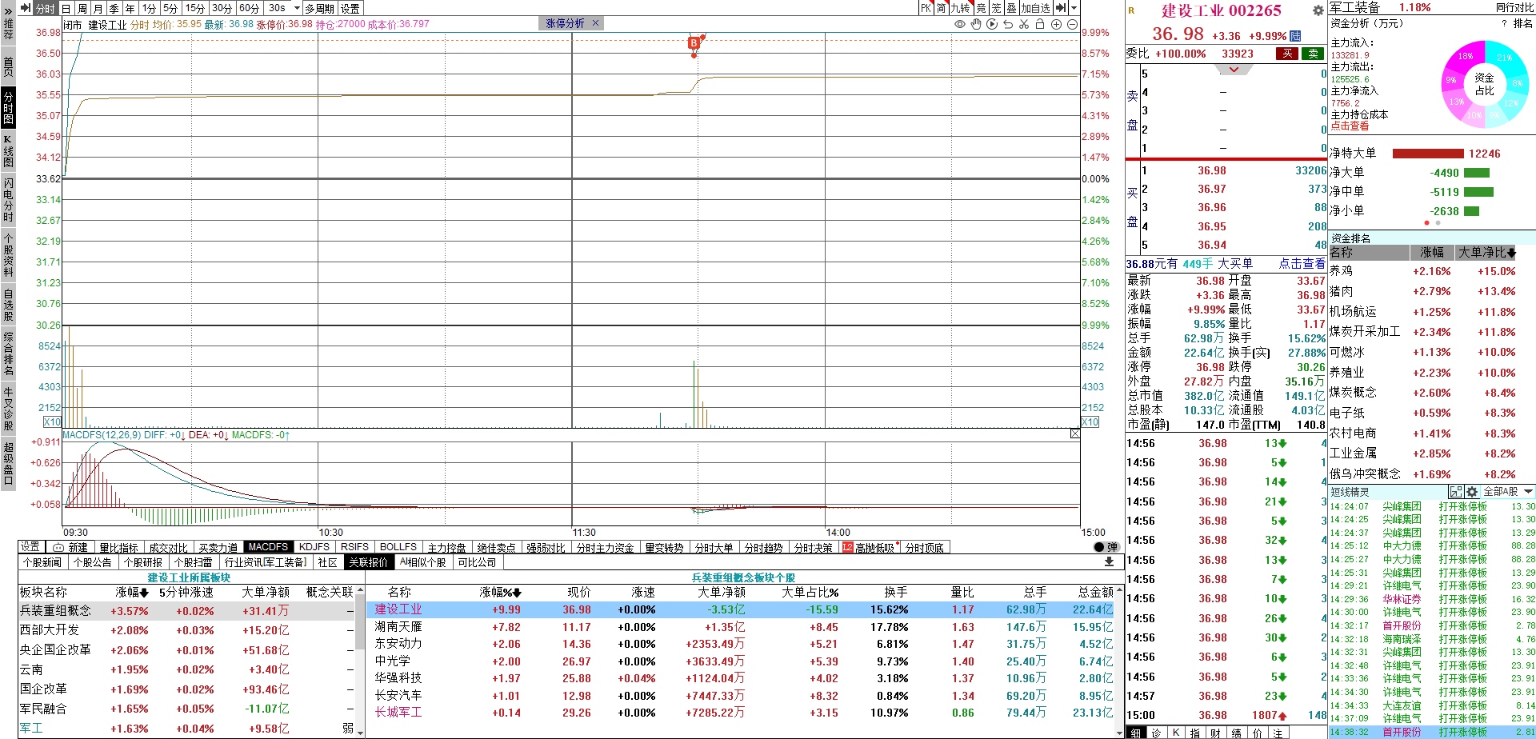Switch to 主力控盘 indicator tab
The height and width of the screenshot is (739, 1536).
click(446, 547)
